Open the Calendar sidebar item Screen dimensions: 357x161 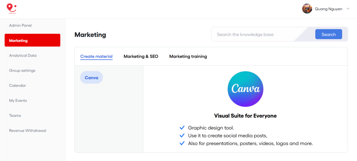click(17, 86)
